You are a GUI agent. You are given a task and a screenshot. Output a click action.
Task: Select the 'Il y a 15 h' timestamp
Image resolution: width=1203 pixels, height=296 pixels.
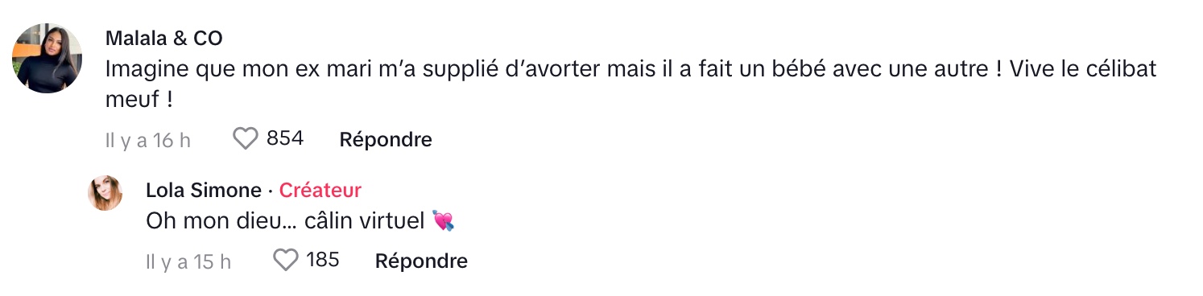(188, 261)
